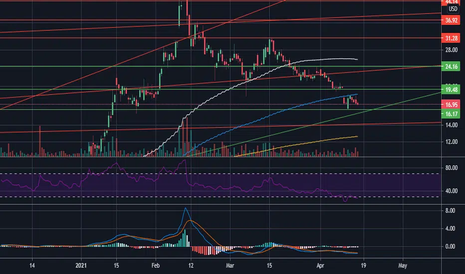
Task: Click the 16.95 current price label
Action: 451,104
